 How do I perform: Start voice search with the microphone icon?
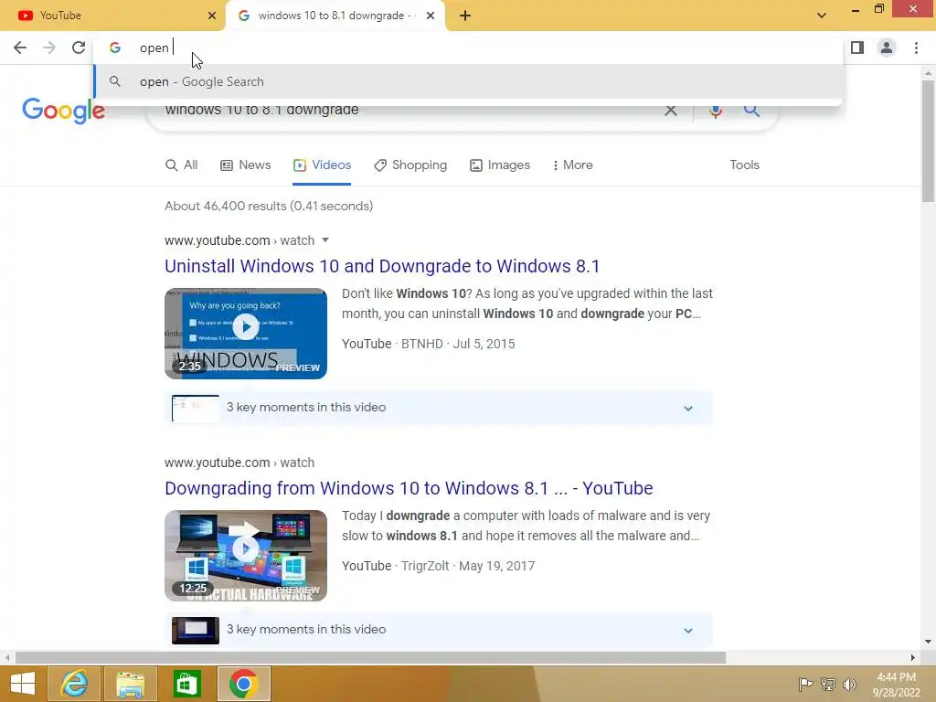715,111
